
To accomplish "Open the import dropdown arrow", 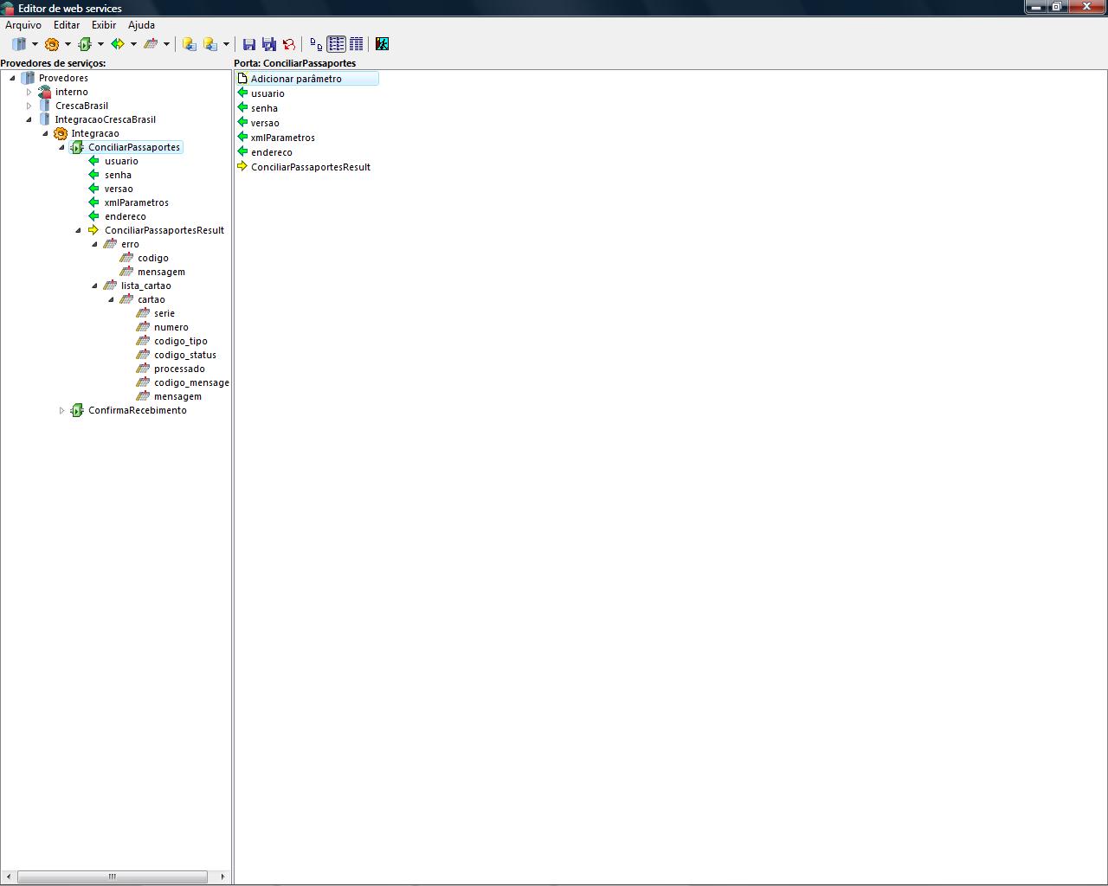I will click(x=226, y=44).
